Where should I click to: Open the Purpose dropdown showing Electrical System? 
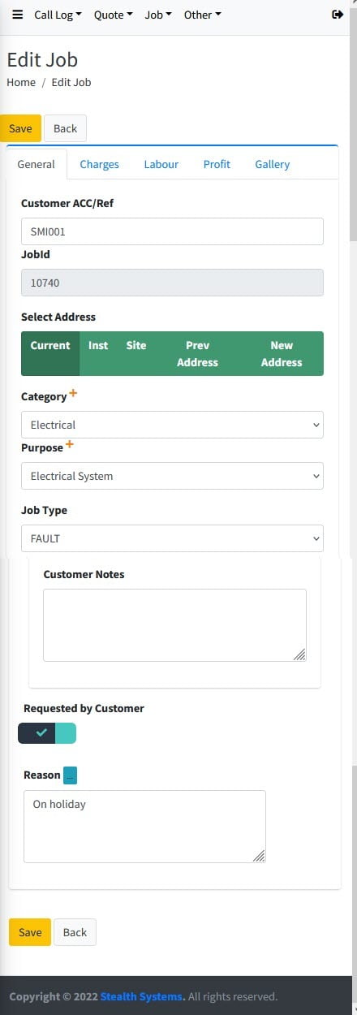click(172, 476)
